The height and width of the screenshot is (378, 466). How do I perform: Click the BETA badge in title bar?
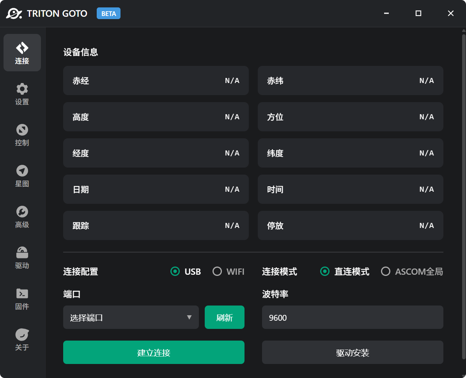click(x=108, y=13)
